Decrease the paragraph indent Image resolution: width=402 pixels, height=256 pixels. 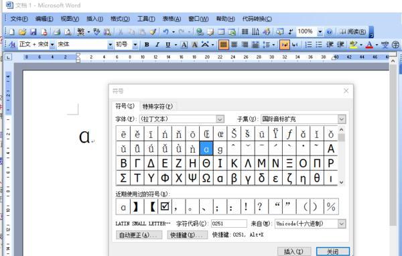(x=330, y=45)
